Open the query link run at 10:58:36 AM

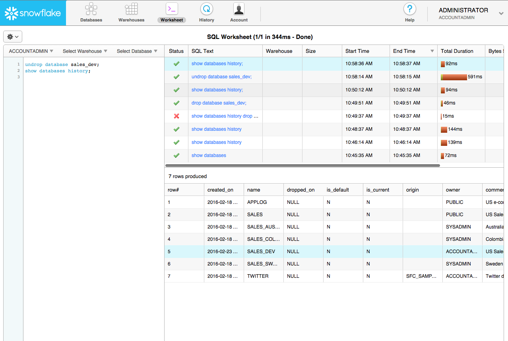(x=217, y=64)
